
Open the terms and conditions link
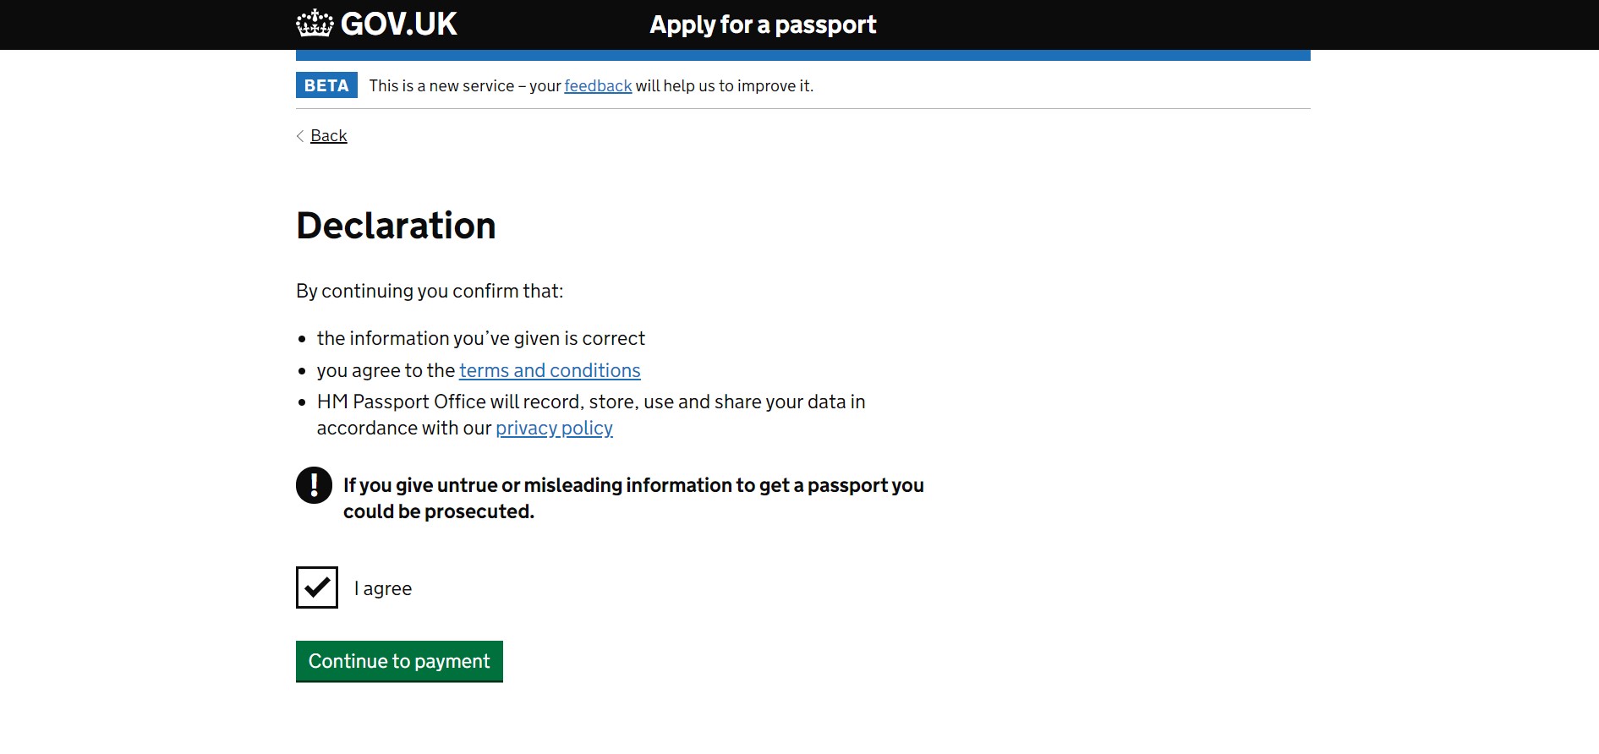coord(550,370)
